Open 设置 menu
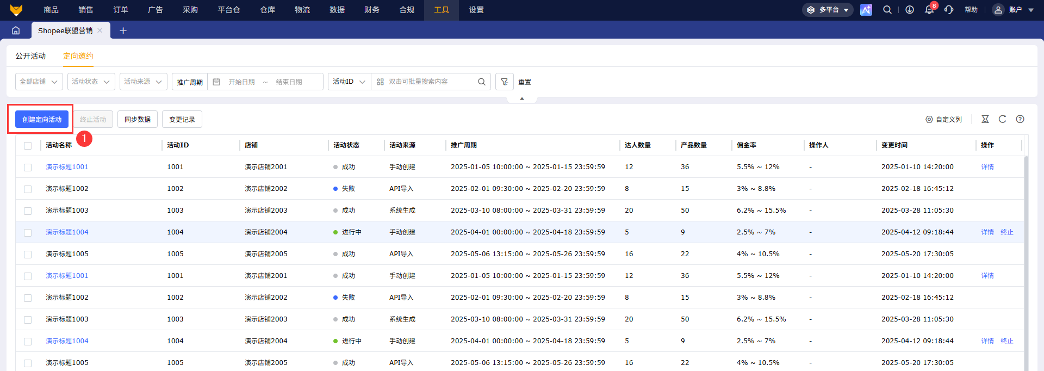 click(476, 10)
